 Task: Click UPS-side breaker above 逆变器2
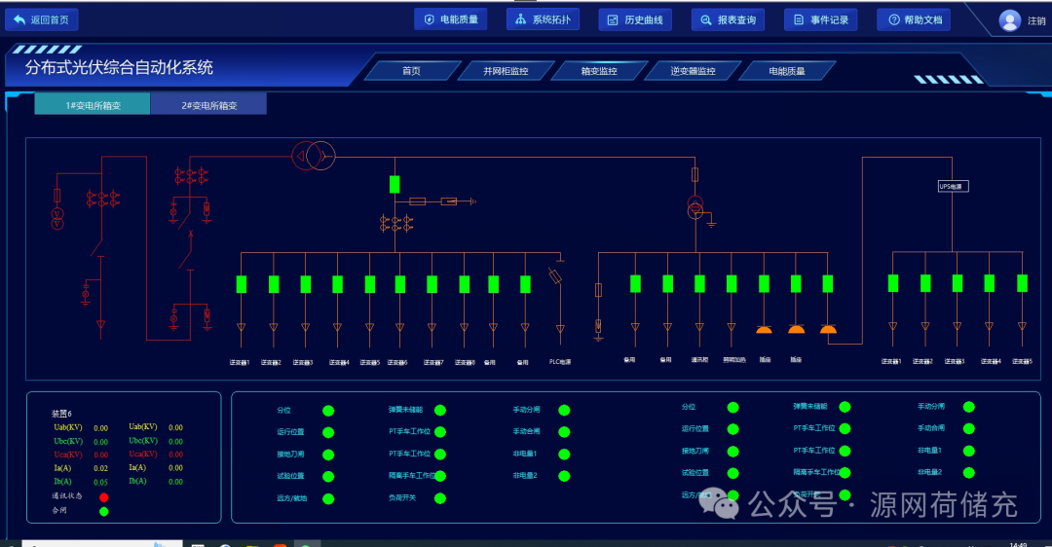(x=925, y=283)
